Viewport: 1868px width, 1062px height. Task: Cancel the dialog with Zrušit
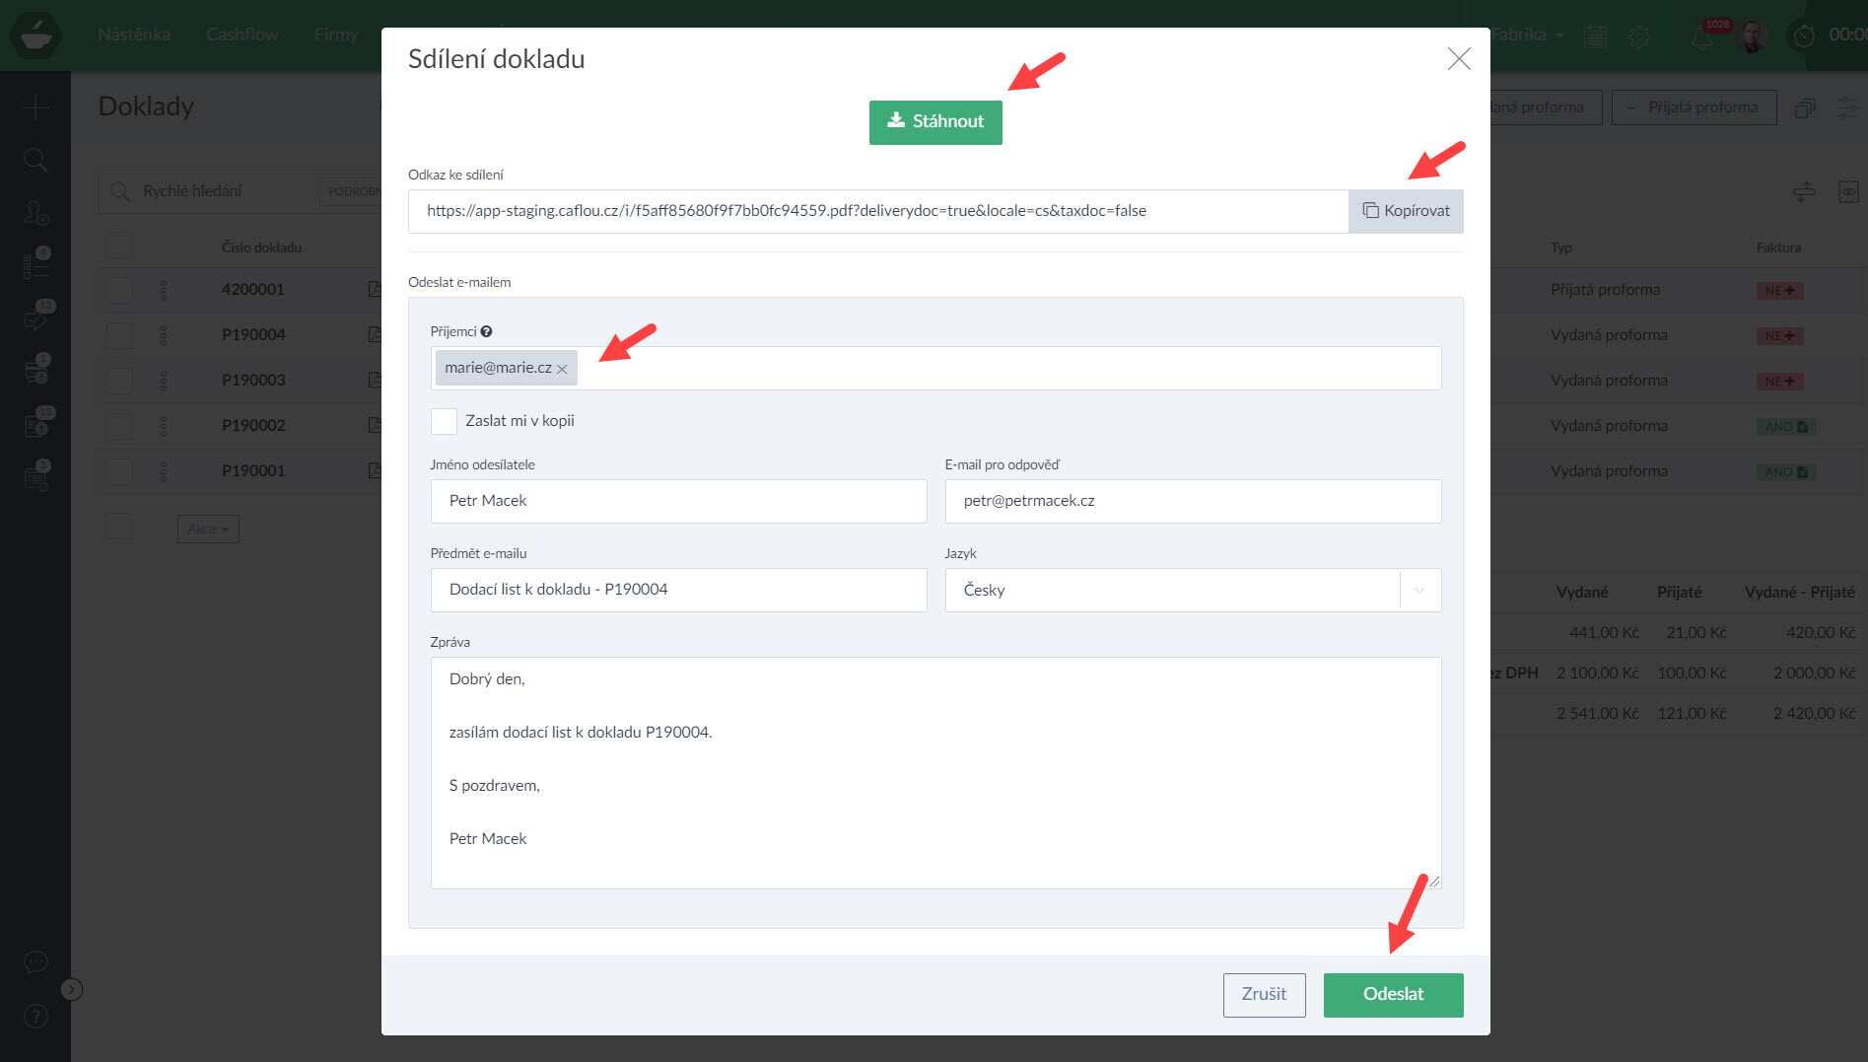click(x=1264, y=994)
